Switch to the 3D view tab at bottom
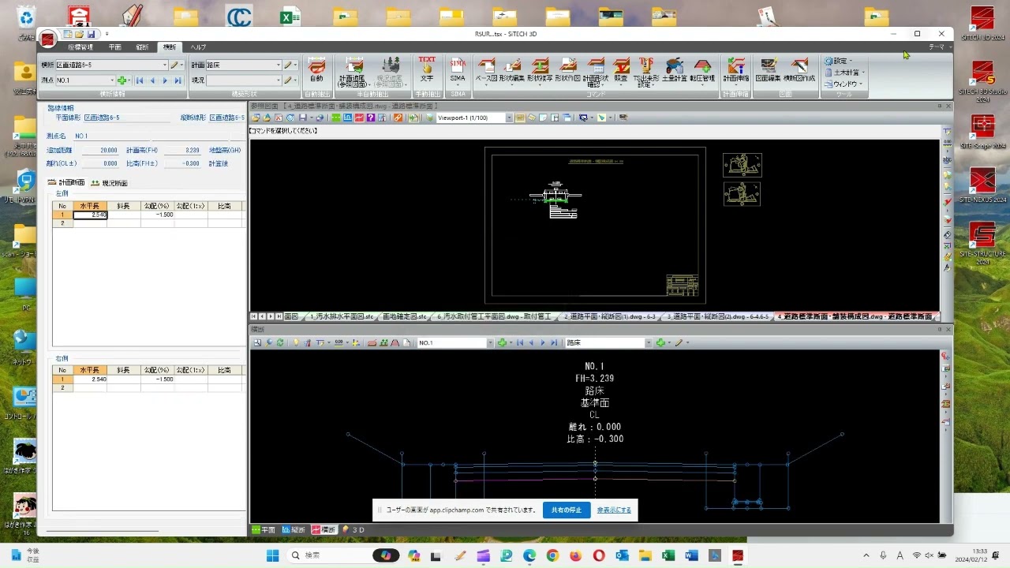 (x=353, y=530)
